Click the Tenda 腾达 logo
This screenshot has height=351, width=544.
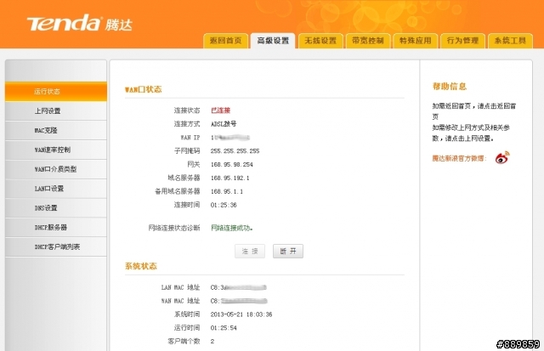pyautogui.click(x=79, y=23)
